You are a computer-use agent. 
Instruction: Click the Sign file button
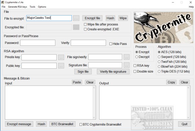click(x=83, y=72)
